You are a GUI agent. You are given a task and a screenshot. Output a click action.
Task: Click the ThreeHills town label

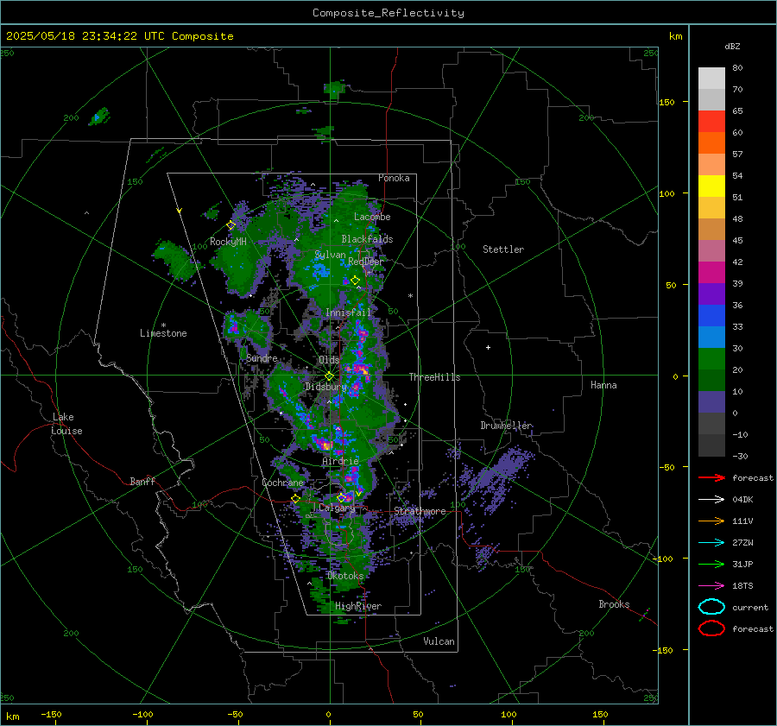pos(434,377)
